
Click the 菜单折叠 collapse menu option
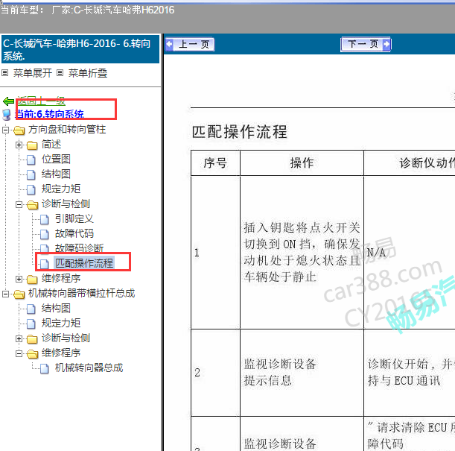[x=88, y=73]
